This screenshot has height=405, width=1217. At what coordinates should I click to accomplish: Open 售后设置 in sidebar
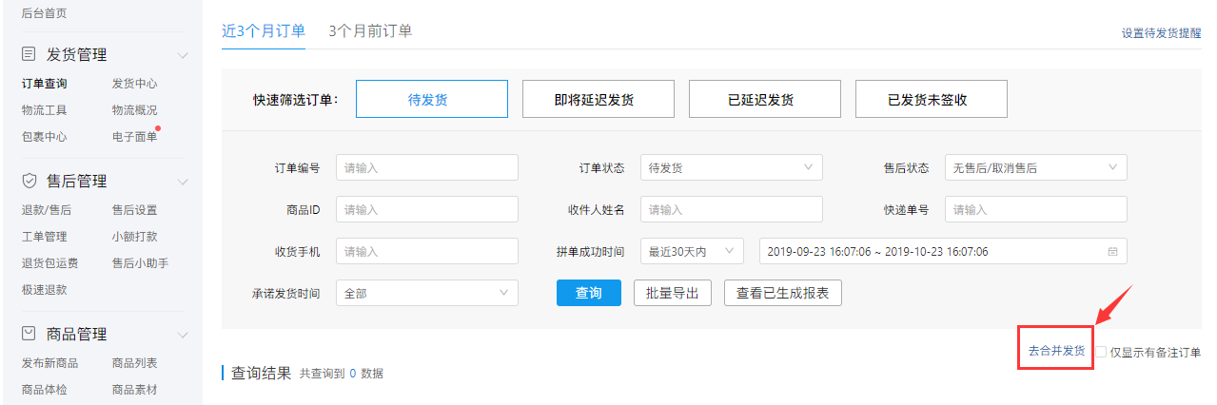point(134,210)
